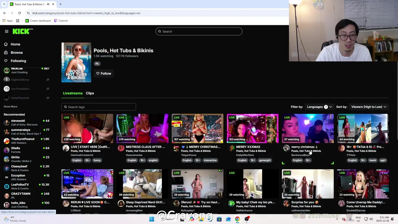The width and height of the screenshot is (398, 224).
Task: Click the egirl tag under TTHots
Action: point(383,160)
